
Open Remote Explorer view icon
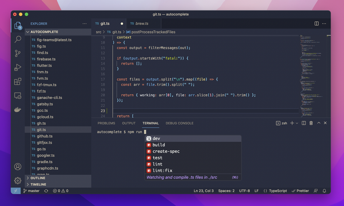(18, 95)
